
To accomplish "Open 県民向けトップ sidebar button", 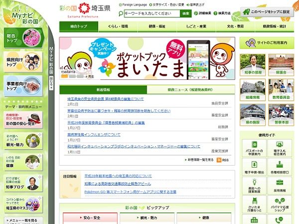I will click(x=23, y=62).
